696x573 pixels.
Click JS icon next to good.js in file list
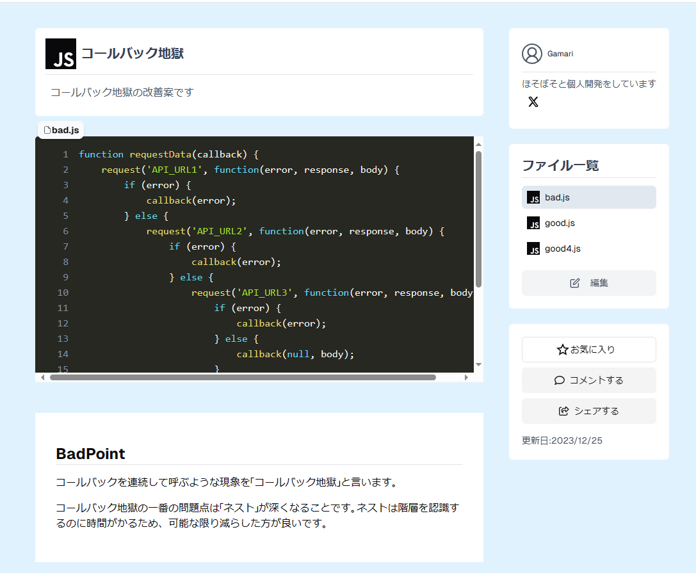pos(533,223)
